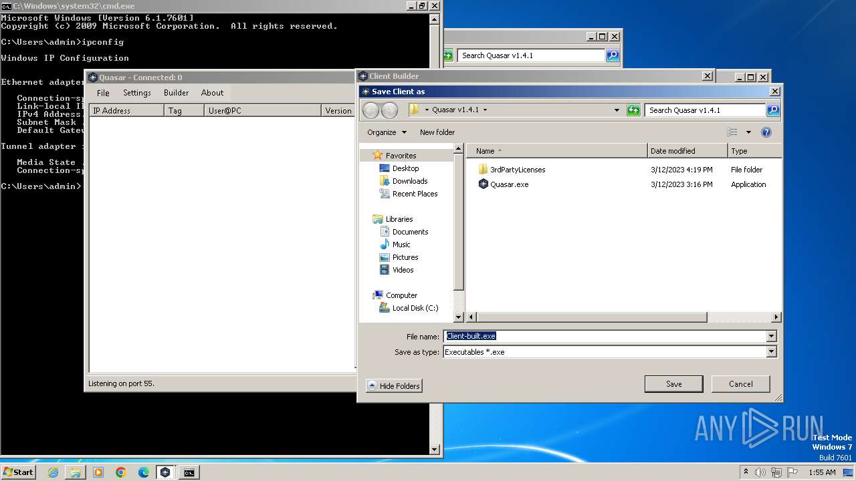
Task: Expand Quasar v1.4.1 breadcrumb arrow
Action: 486,110
